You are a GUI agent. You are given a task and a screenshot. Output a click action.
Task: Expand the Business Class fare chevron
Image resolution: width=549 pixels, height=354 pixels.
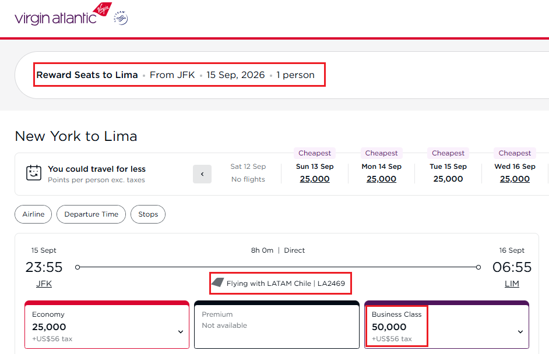(x=519, y=332)
